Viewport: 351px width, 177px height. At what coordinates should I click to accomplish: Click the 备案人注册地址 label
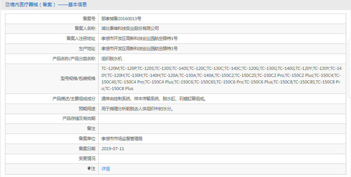pyautogui.click(x=81, y=38)
